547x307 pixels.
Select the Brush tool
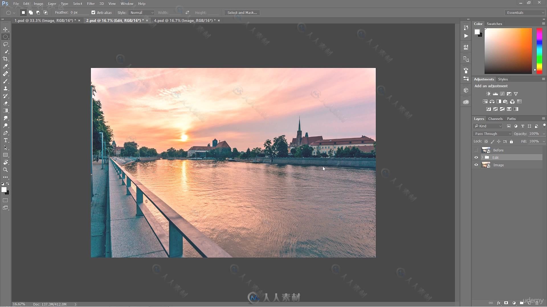coord(6,81)
